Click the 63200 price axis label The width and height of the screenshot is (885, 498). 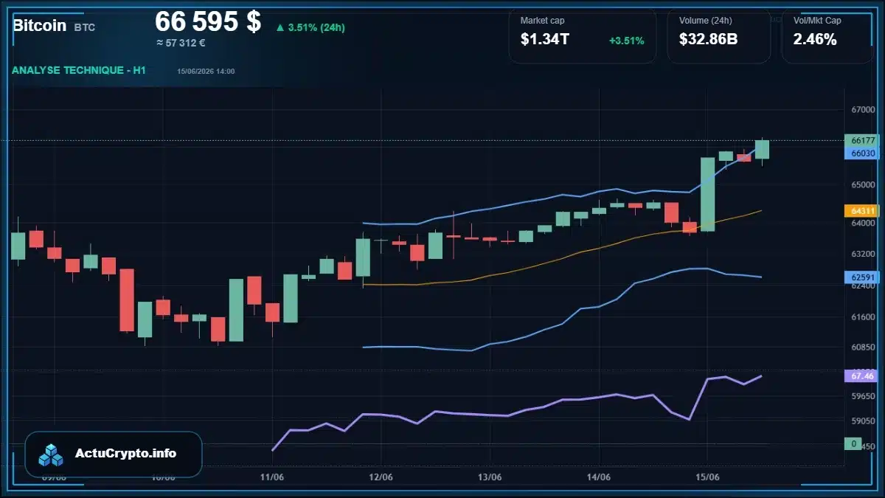pos(863,254)
